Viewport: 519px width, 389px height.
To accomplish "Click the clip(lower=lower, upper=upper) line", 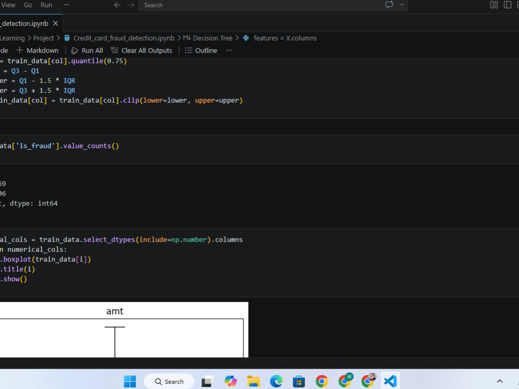I will click(121, 100).
